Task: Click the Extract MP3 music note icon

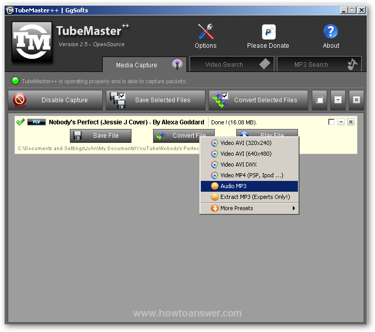Action: click(215, 197)
